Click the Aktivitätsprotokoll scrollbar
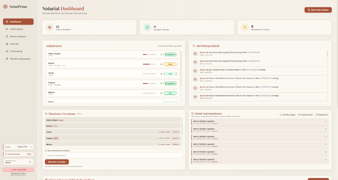338x180 pixels. (327, 54)
